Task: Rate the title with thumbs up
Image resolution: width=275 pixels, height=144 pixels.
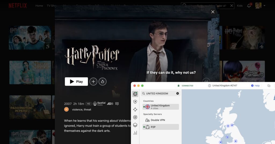Action: point(102,82)
